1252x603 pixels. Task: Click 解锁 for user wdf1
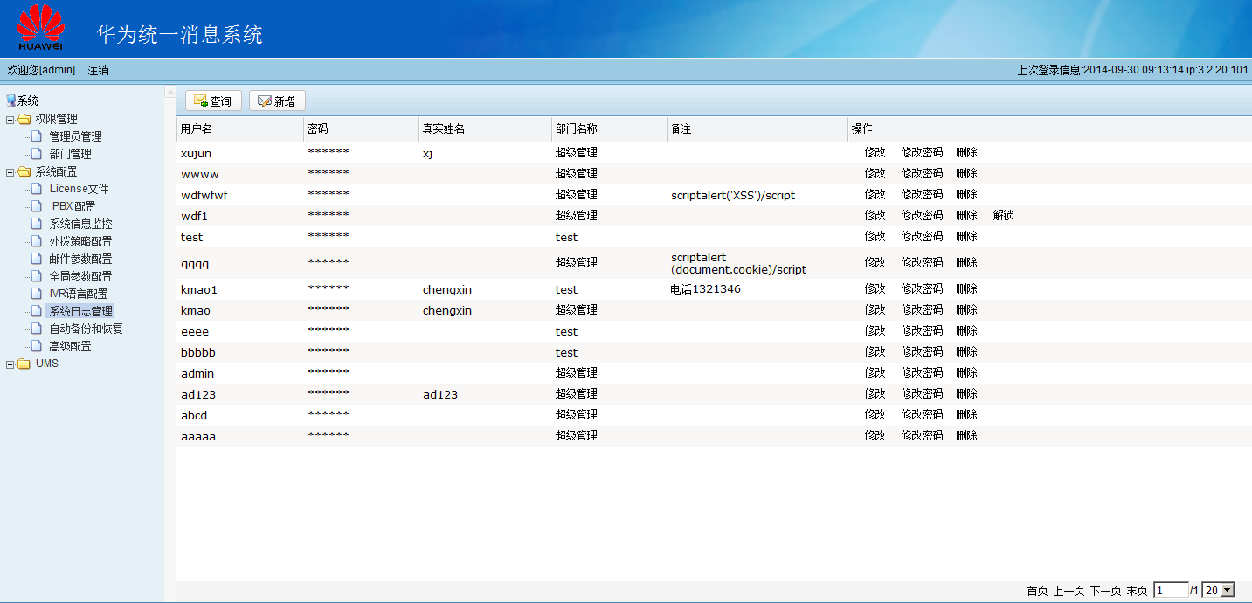[1003, 215]
